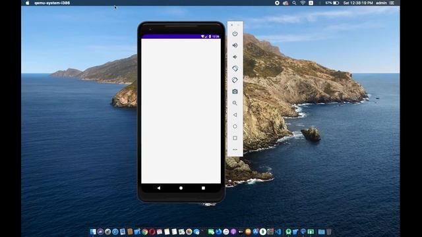Open the input source menu icon

(311, 3)
